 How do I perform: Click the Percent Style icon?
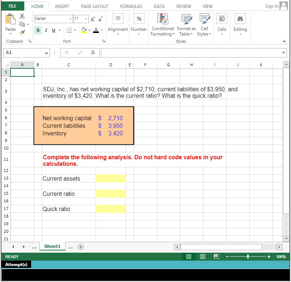[139, 18]
